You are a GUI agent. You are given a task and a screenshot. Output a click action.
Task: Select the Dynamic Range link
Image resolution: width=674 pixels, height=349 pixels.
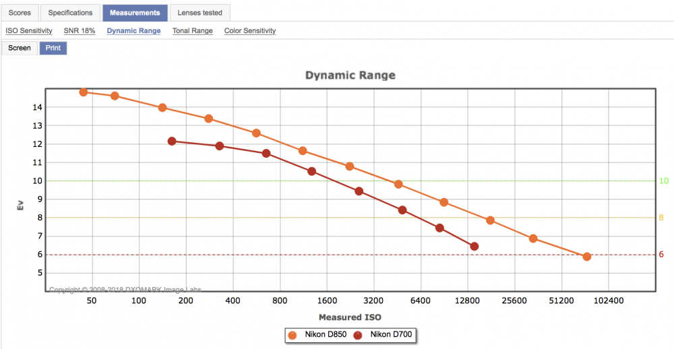pos(133,31)
